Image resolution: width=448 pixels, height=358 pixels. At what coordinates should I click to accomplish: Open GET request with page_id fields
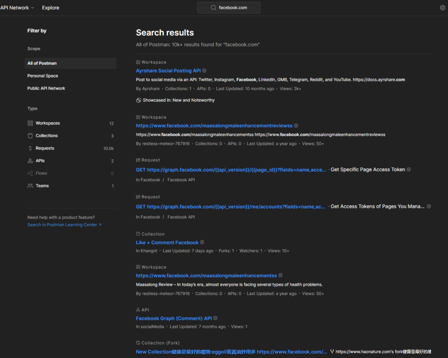(x=231, y=170)
